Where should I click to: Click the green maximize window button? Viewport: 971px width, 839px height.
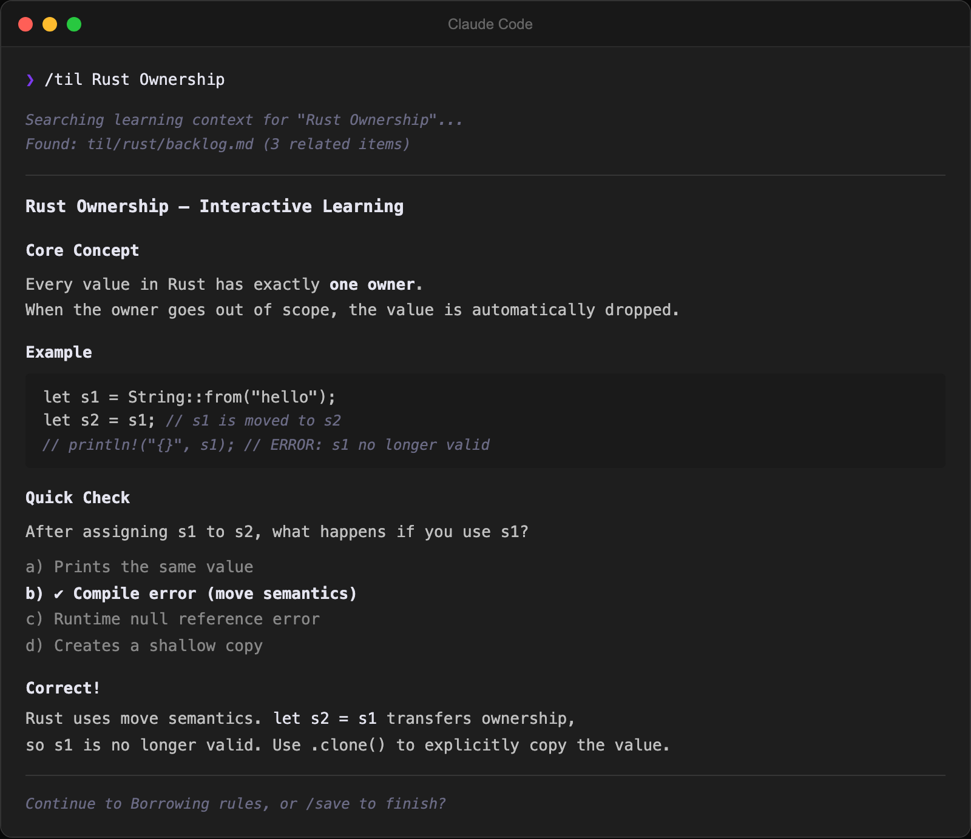tap(74, 24)
